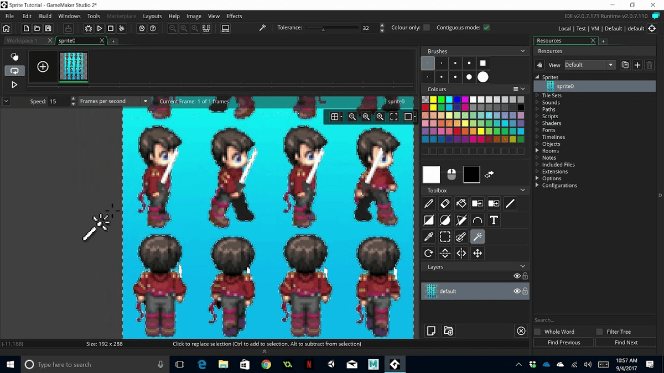Toggle the animation loop button
664x373 pixels.
[14, 71]
